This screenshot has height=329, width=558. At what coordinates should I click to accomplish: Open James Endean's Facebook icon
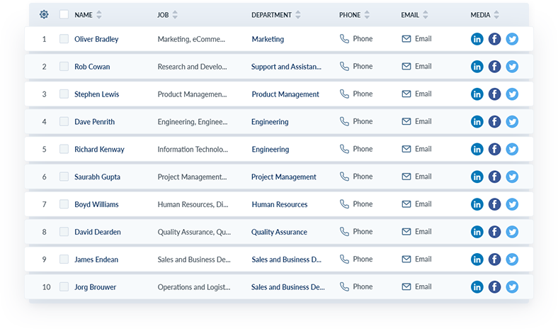point(494,259)
